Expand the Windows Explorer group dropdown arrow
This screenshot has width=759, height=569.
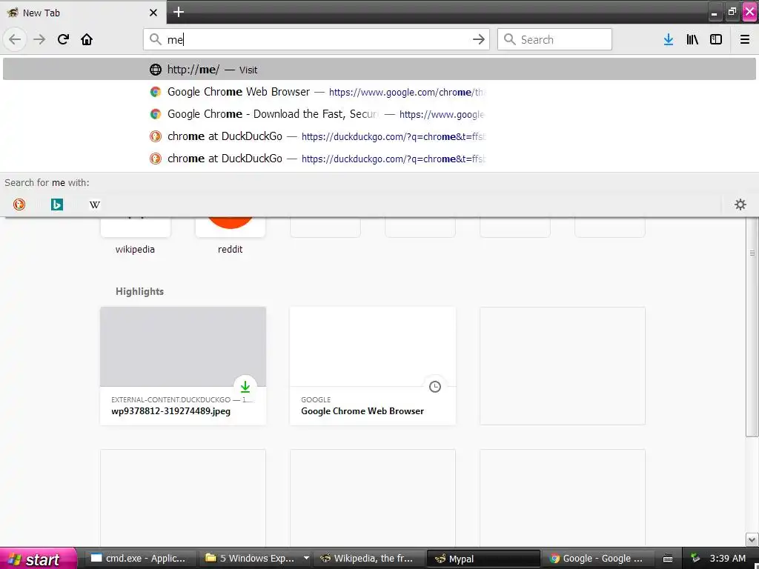(x=306, y=559)
